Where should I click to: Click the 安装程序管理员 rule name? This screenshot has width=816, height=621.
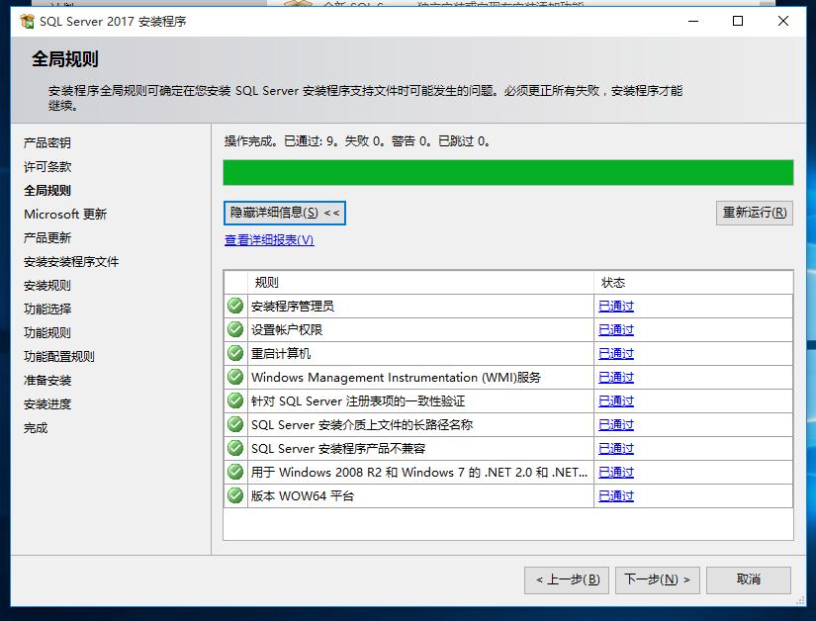(x=293, y=307)
